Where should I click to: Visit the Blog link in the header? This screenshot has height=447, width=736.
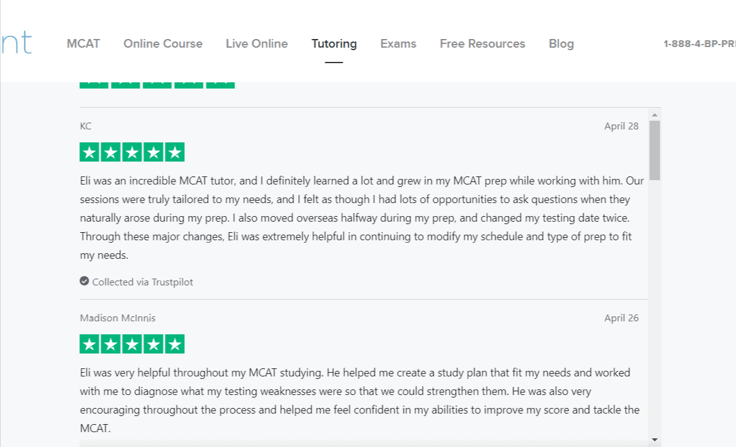click(561, 44)
